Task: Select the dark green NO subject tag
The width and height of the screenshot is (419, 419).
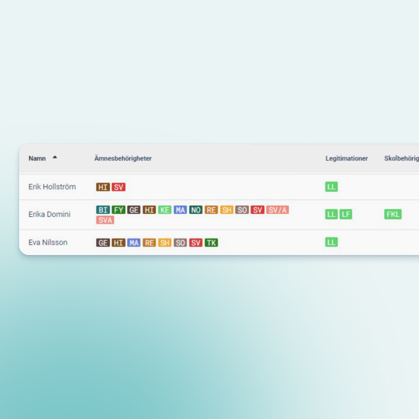Action: coord(196,210)
